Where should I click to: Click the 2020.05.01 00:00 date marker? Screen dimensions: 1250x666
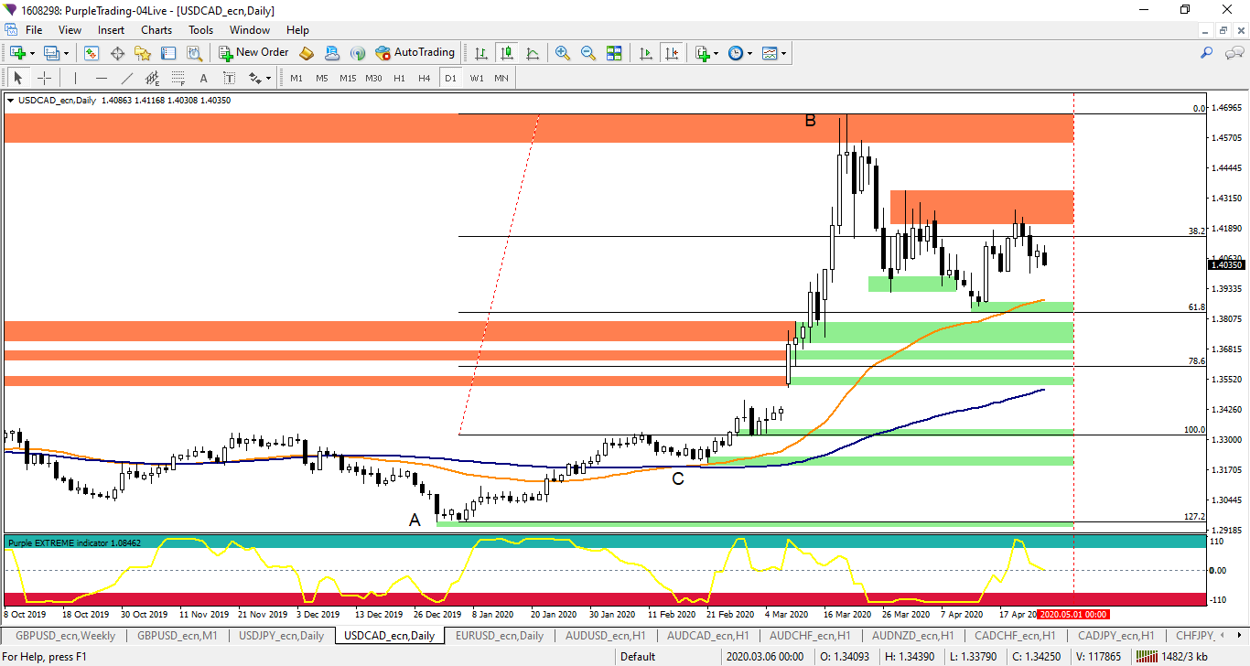click(x=1073, y=614)
